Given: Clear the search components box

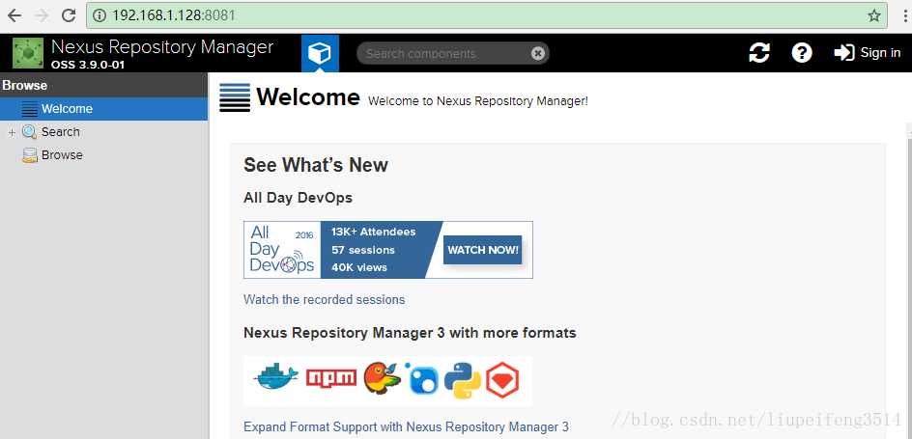Looking at the screenshot, I should [538, 53].
